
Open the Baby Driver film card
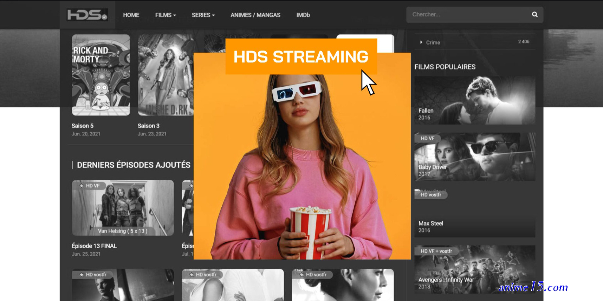click(475, 157)
